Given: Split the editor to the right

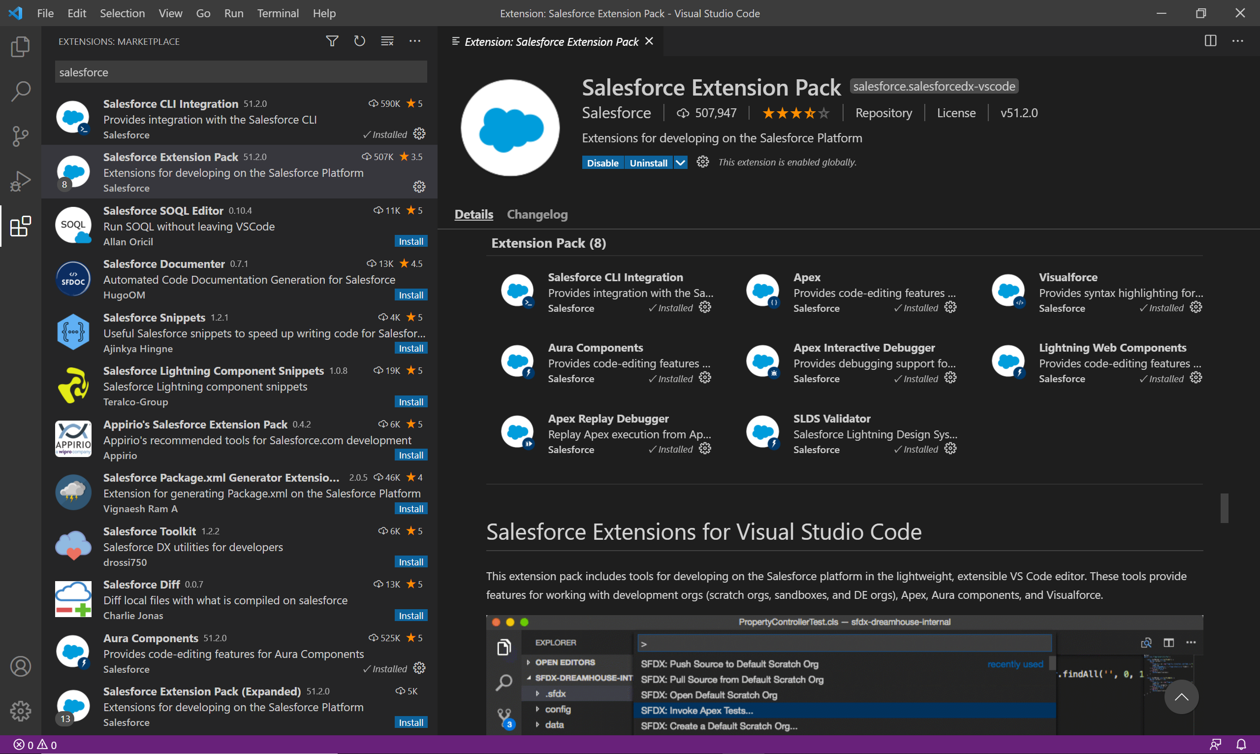Looking at the screenshot, I should click(1210, 41).
